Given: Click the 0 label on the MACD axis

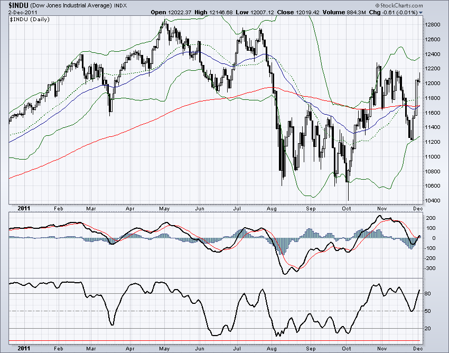Looking at the screenshot, I should pyautogui.click(x=434, y=238).
